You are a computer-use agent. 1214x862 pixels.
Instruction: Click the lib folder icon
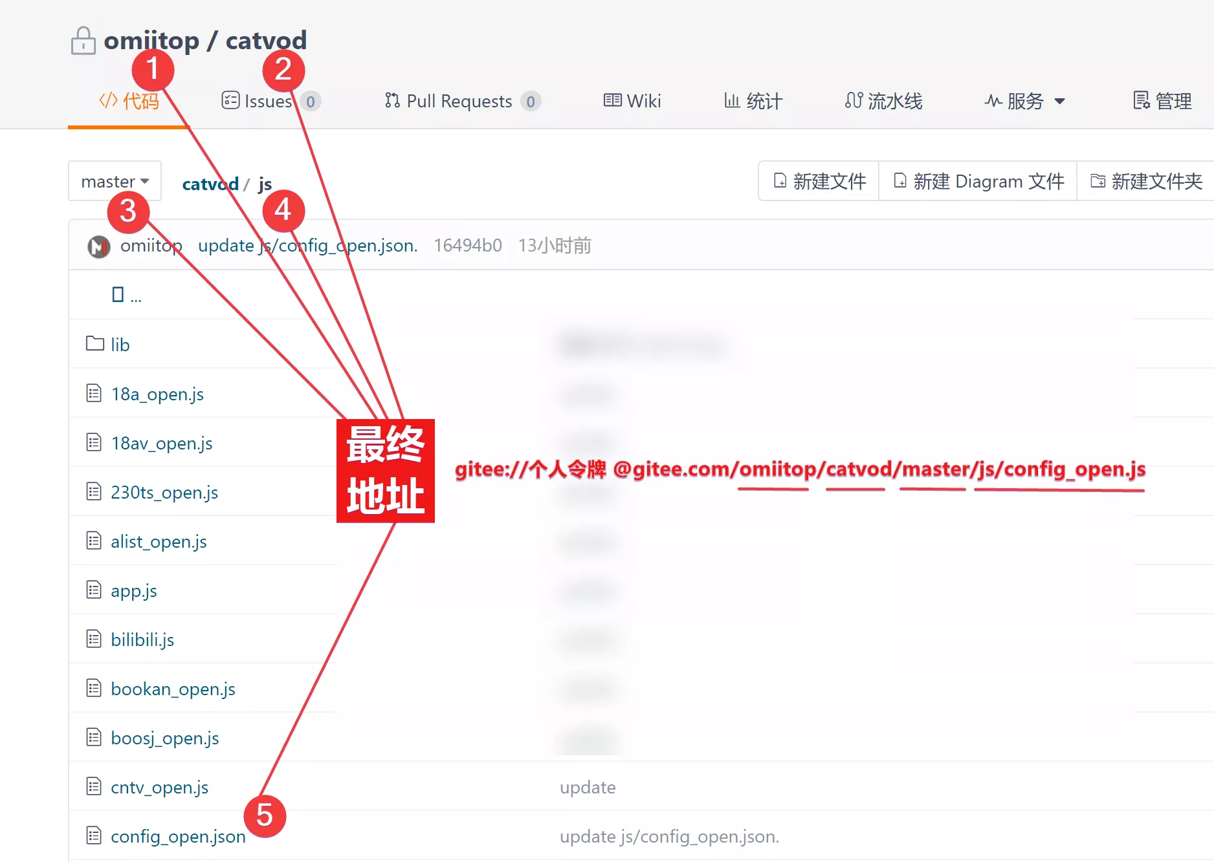coord(95,343)
